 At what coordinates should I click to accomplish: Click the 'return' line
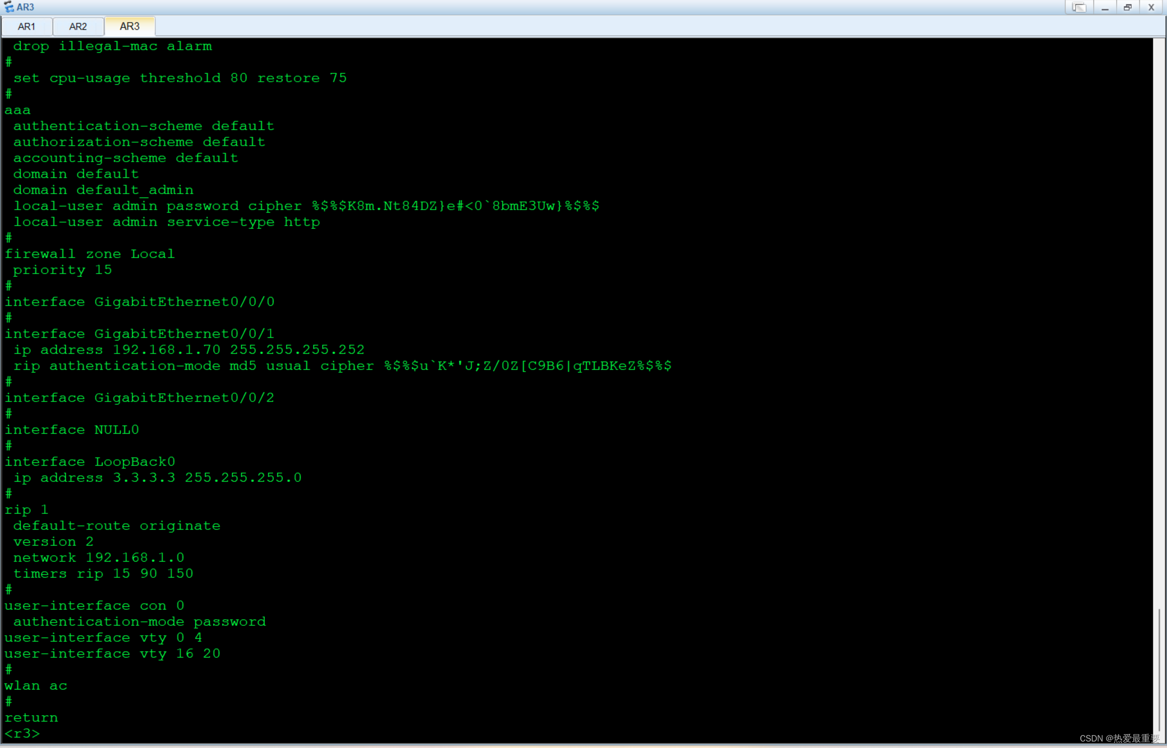pos(31,718)
